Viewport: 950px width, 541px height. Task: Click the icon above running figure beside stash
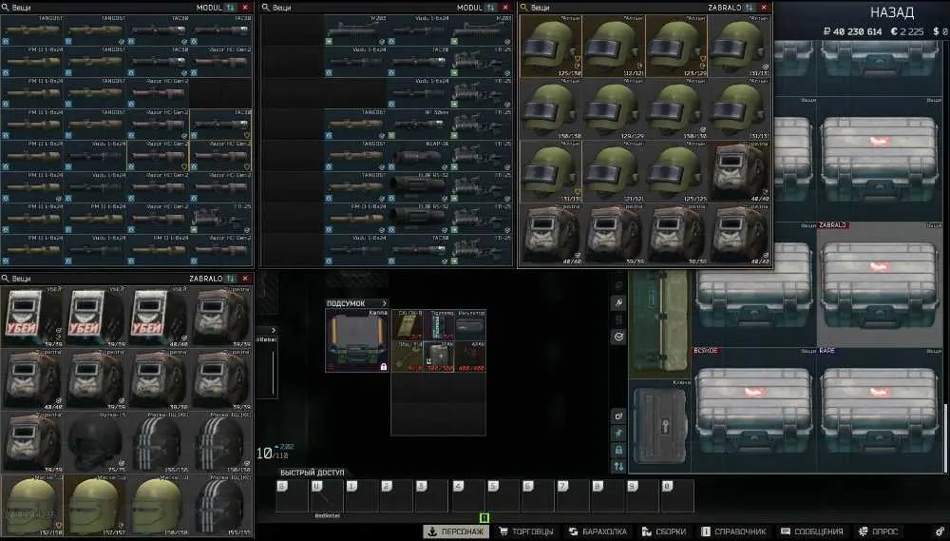pyautogui.click(x=618, y=416)
